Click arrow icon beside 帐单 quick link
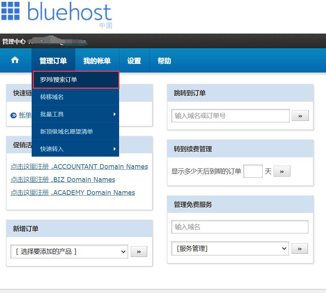This screenshot has width=326, height=293. [14, 115]
